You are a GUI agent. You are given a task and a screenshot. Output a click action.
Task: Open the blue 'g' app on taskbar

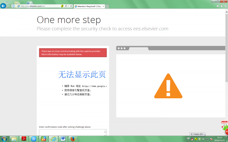(34, 139)
